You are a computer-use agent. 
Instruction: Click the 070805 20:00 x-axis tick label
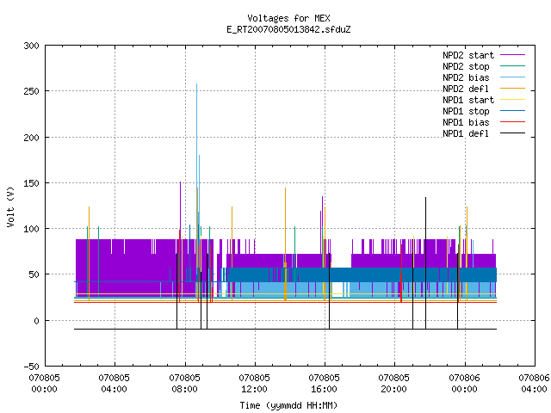[x=394, y=384]
